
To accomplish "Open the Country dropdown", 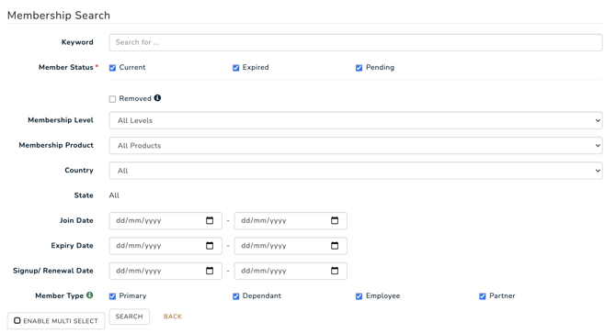I will 356,171.
